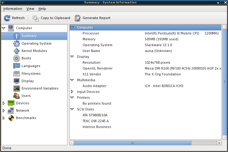Select the Boots power icon
228x152 pixels.
pyautogui.click(x=16, y=58)
